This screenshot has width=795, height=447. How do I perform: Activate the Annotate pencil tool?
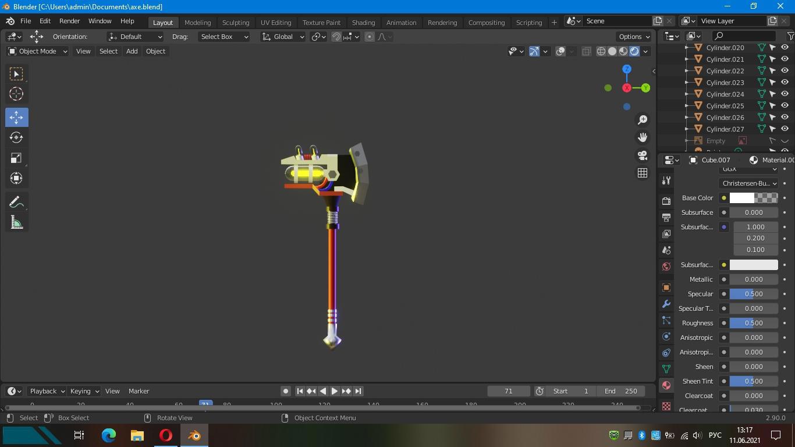pyautogui.click(x=16, y=202)
